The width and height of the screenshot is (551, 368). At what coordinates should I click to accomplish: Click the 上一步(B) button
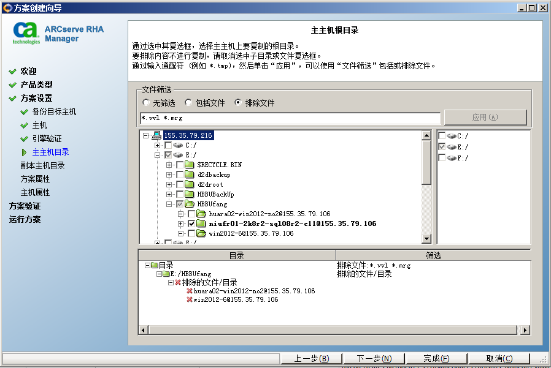click(311, 359)
